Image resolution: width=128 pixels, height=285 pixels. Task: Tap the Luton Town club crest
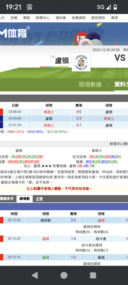[81, 62]
